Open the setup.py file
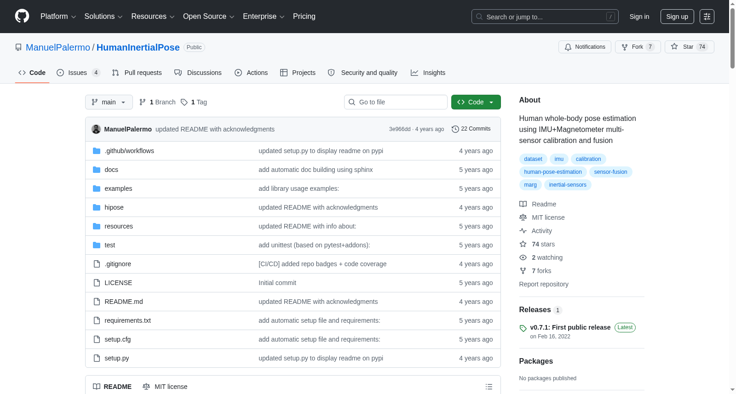This screenshot has height=394, width=736. 116,358
